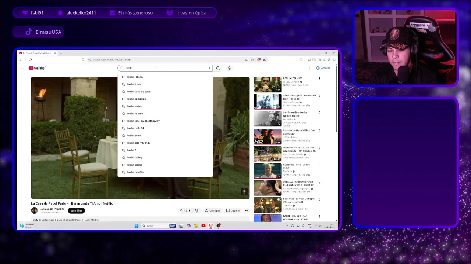This screenshot has width=471, height=264.
Task: Open more actions menu beside Guardar
Action: click(x=247, y=210)
